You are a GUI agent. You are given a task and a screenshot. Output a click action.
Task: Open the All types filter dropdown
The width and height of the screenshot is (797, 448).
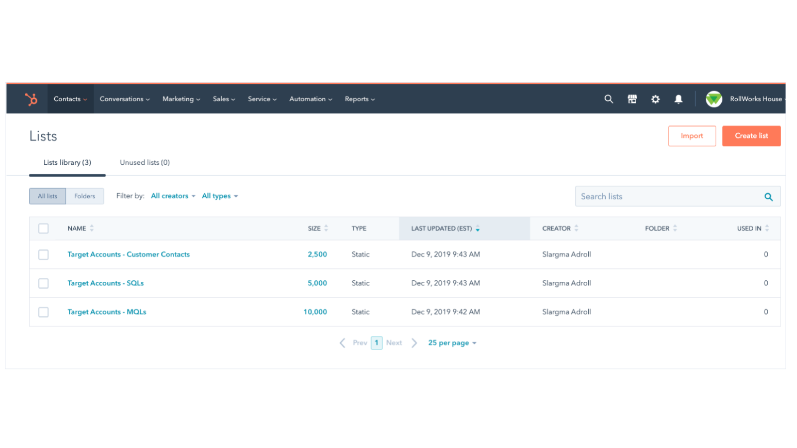pos(220,196)
